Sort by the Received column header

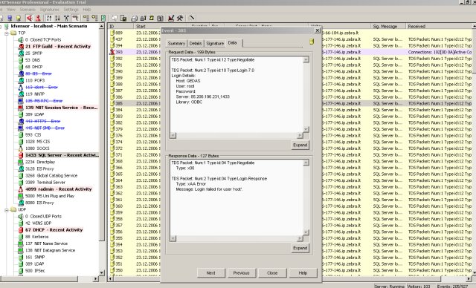pos(440,26)
